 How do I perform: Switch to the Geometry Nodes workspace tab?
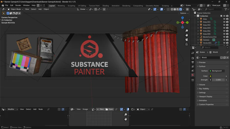tap(152, 6)
